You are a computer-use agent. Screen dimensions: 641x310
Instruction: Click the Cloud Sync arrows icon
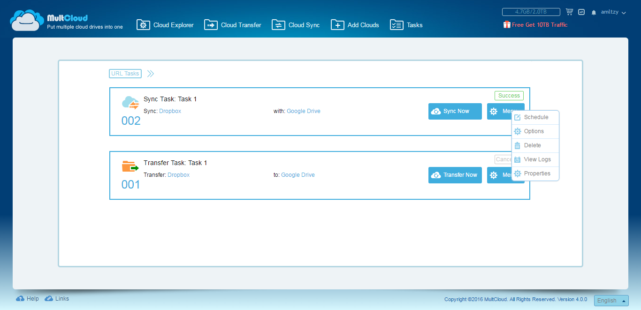(278, 25)
